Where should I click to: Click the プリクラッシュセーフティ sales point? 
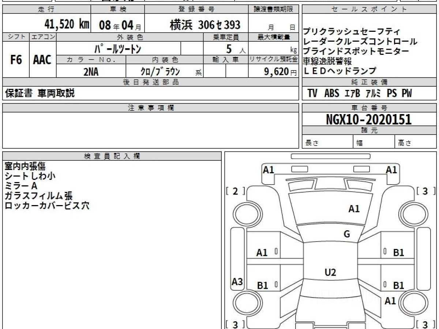(352, 32)
